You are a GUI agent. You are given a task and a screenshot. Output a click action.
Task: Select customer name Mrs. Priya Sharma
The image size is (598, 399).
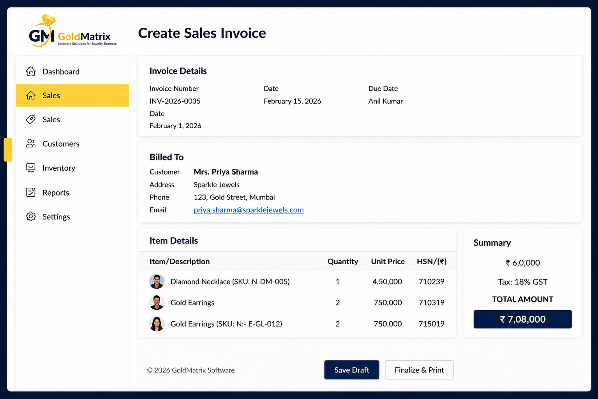point(226,172)
